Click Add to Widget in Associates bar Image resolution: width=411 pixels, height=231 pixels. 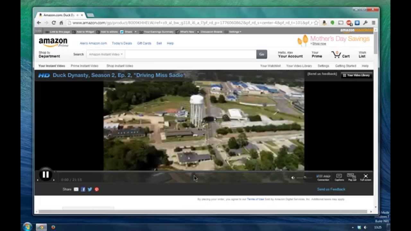pos(83,32)
